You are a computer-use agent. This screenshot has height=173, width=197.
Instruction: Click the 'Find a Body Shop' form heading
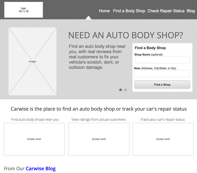tap(150, 48)
